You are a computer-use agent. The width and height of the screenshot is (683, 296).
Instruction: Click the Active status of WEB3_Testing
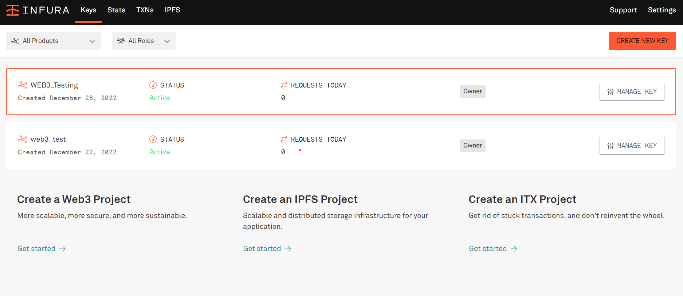pos(160,98)
